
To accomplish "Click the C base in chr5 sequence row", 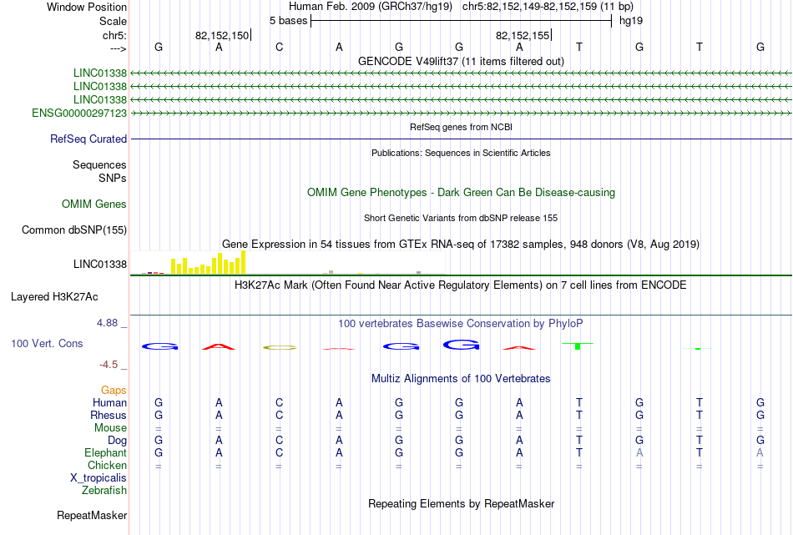I will click(279, 47).
